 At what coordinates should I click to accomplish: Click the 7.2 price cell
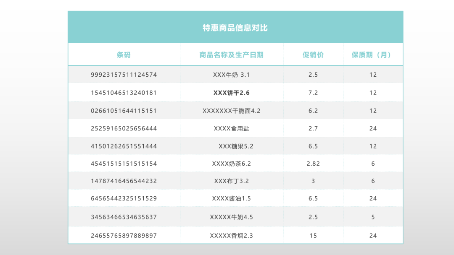[x=313, y=93]
